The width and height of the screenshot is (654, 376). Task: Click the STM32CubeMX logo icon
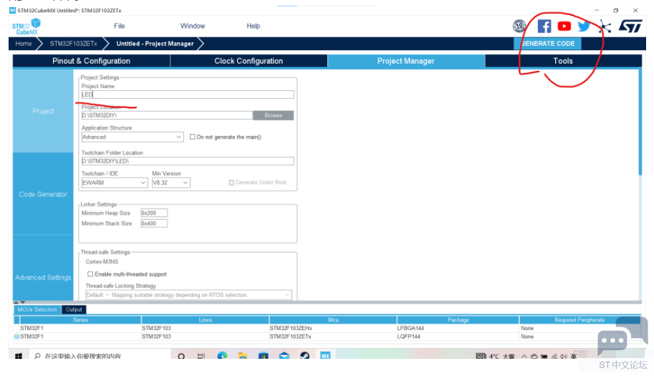tap(27, 26)
